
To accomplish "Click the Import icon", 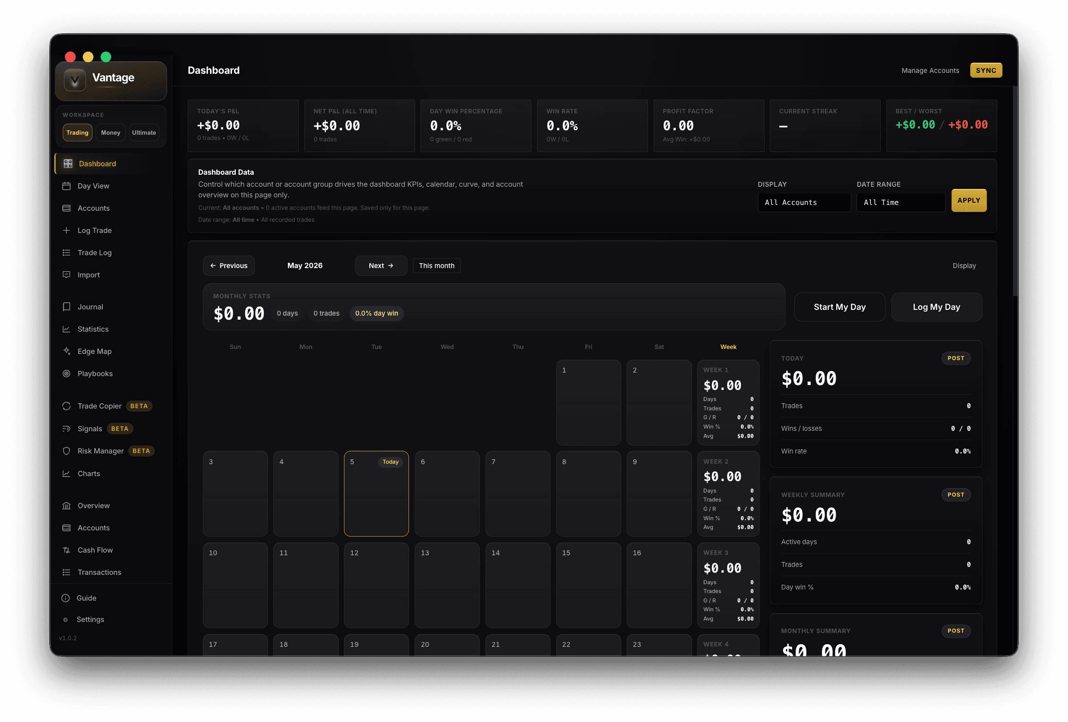I will pos(67,275).
